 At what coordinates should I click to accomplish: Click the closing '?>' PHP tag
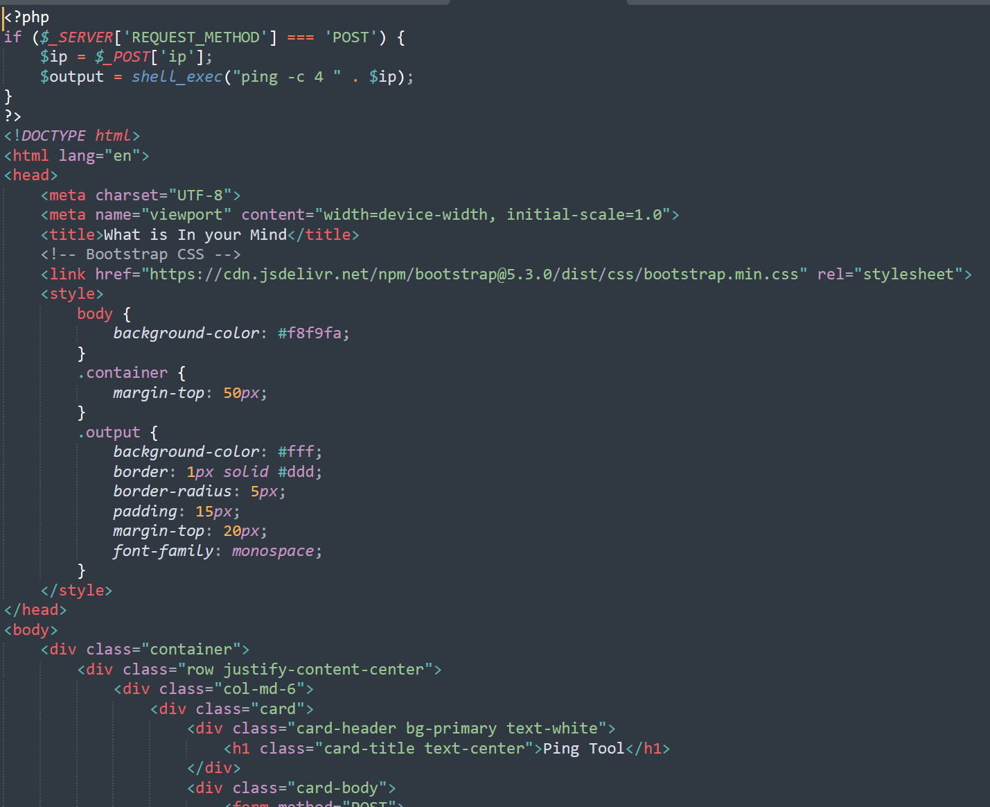point(12,116)
